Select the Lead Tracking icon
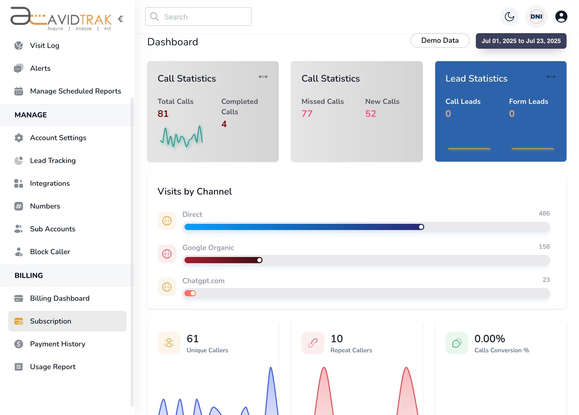The height and width of the screenshot is (415, 579). pyautogui.click(x=18, y=160)
